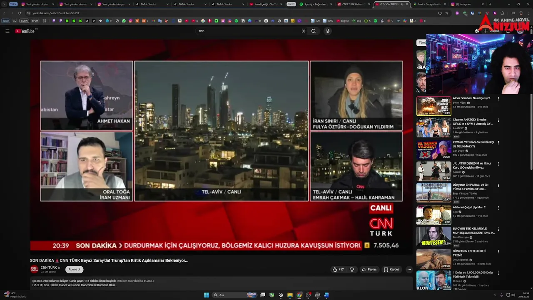Open options menu for 1 Dolar vs video
Screen dimensions: 533x300
498,273
